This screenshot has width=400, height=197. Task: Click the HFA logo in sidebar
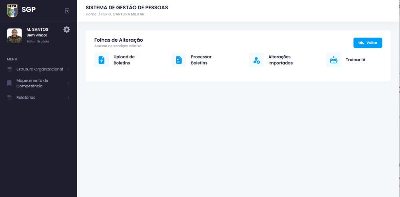(12, 10)
